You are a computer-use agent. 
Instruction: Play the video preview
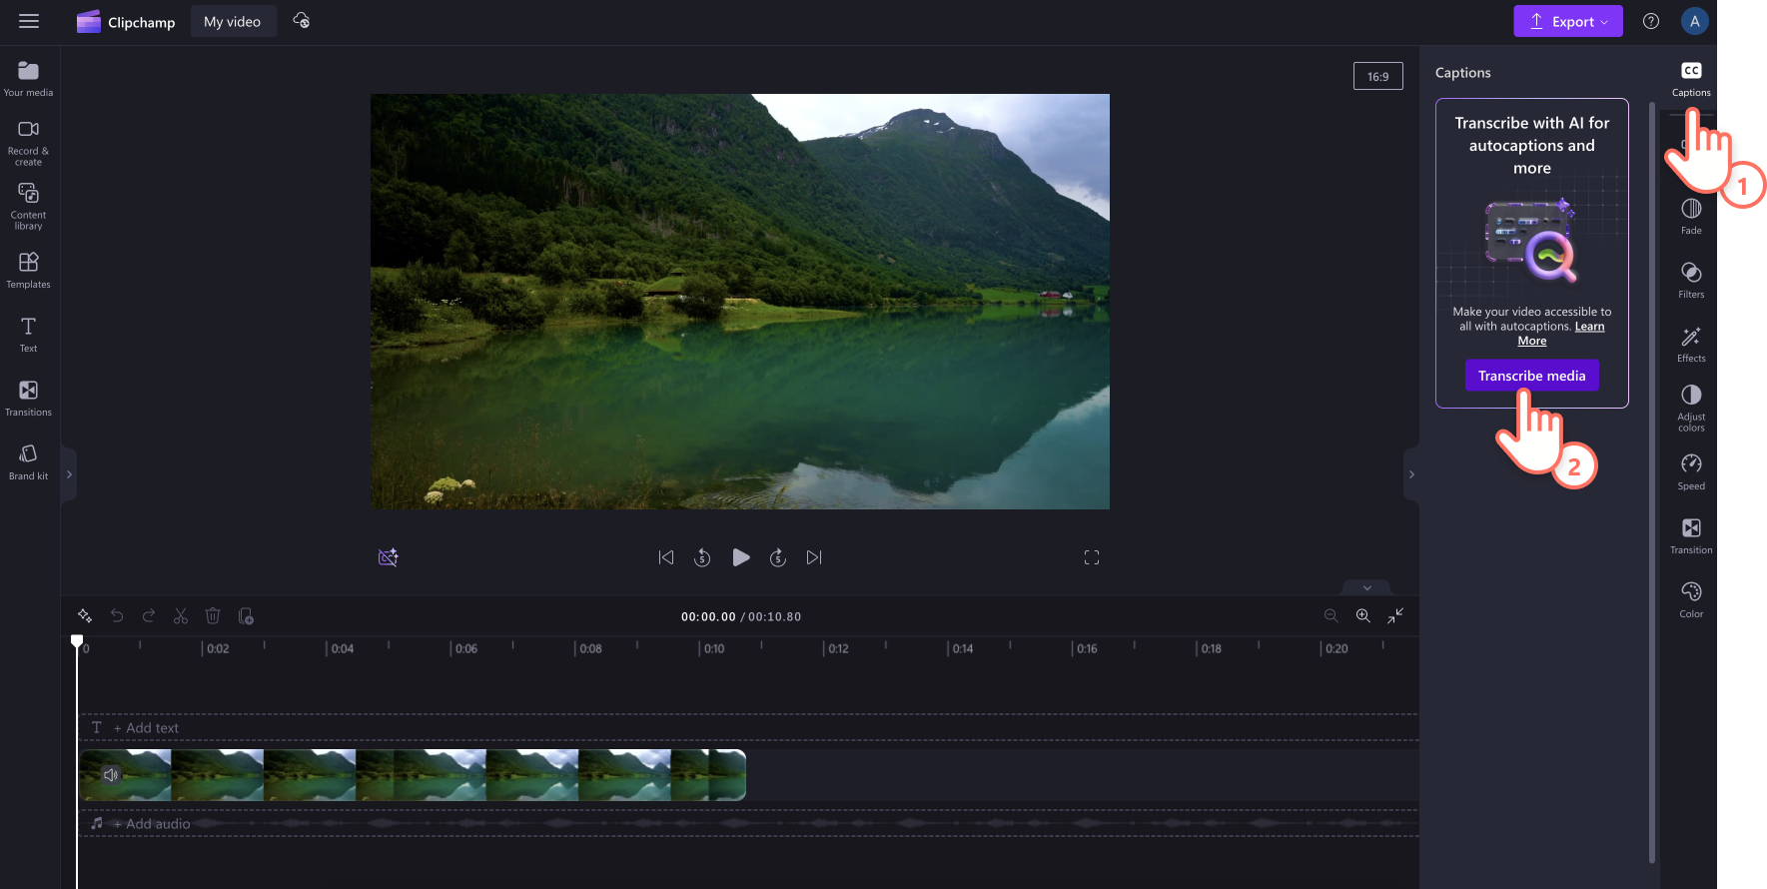[740, 557]
